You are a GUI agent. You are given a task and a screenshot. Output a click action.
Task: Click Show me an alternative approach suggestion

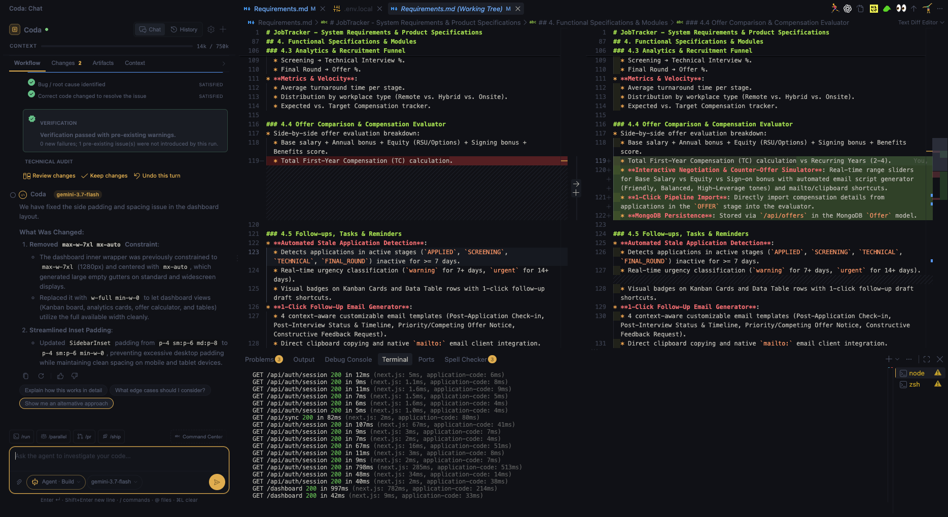pyautogui.click(x=66, y=403)
